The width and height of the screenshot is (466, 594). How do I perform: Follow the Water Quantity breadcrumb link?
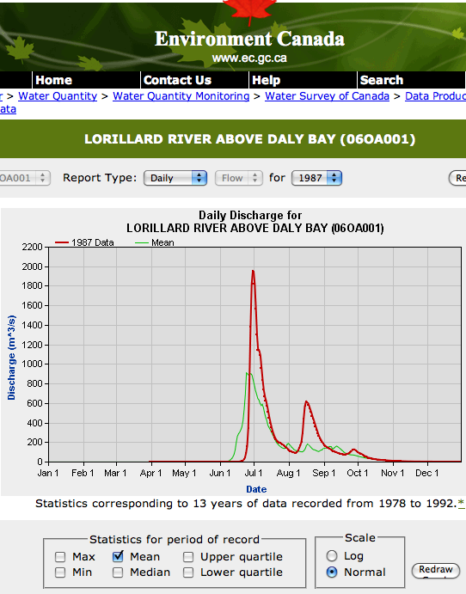coord(58,95)
